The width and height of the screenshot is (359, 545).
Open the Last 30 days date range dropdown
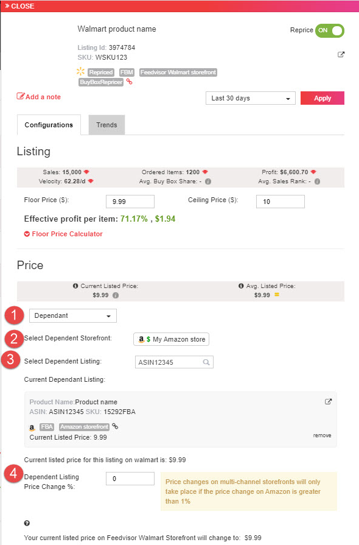250,98
